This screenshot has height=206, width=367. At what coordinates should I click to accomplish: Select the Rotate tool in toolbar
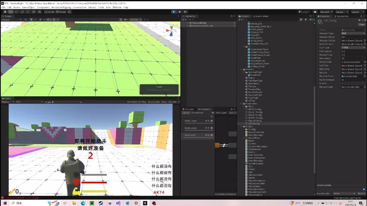click(17, 12)
